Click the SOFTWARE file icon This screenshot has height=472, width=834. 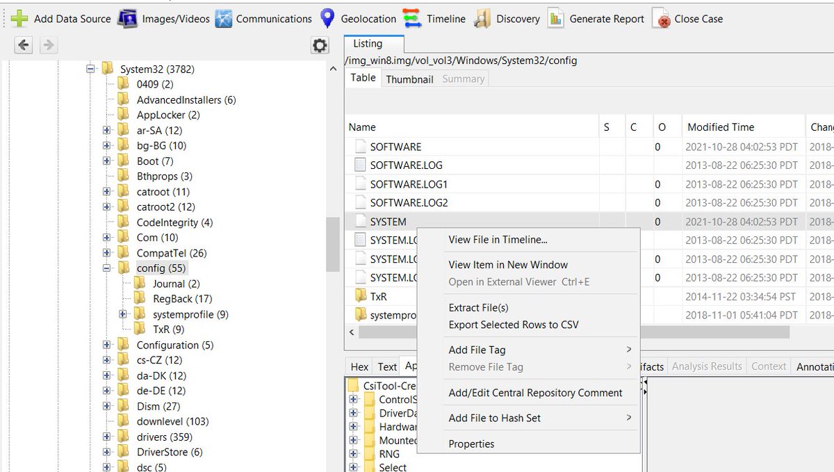pos(360,147)
